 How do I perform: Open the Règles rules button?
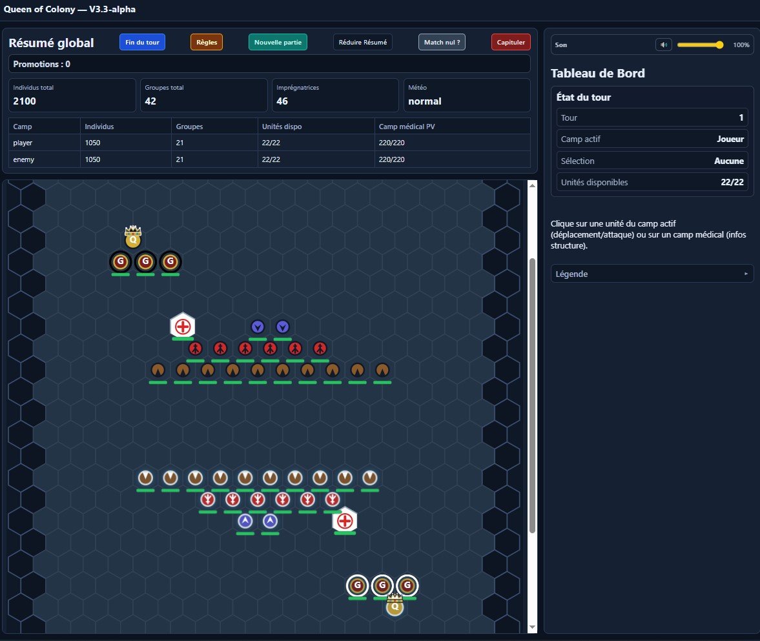[207, 42]
